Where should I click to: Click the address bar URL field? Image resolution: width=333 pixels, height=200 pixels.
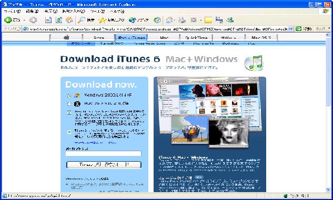[x=158, y=29]
